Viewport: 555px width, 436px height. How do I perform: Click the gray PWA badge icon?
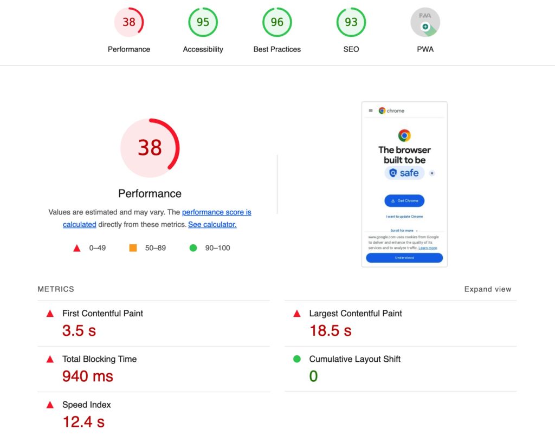[x=425, y=22]
